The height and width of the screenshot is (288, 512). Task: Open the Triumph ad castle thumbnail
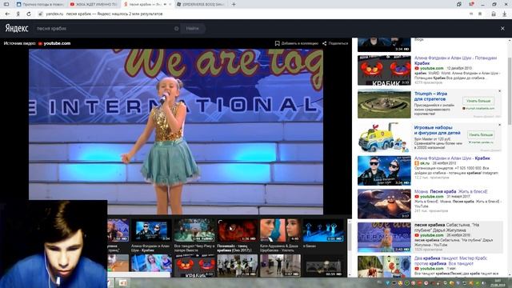[384, 104]
